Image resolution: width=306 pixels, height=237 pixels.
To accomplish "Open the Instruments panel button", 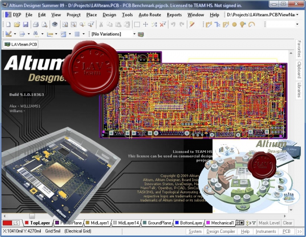I will coord(266,231).
